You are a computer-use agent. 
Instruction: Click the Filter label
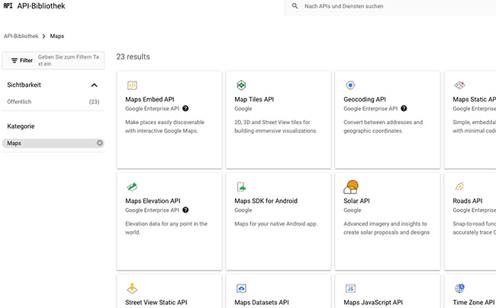[x=26, y=60]
